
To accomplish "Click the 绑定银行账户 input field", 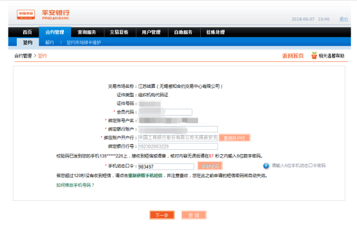I will pos(178,129).
